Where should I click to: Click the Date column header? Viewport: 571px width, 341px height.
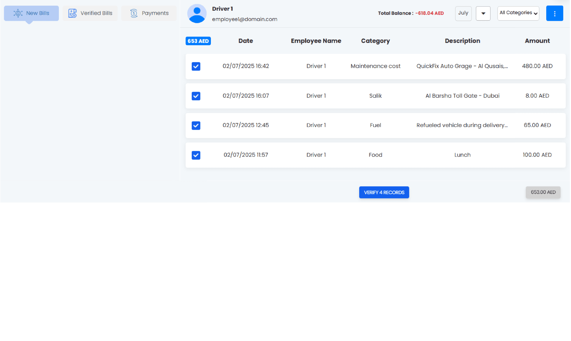(246, 41)
